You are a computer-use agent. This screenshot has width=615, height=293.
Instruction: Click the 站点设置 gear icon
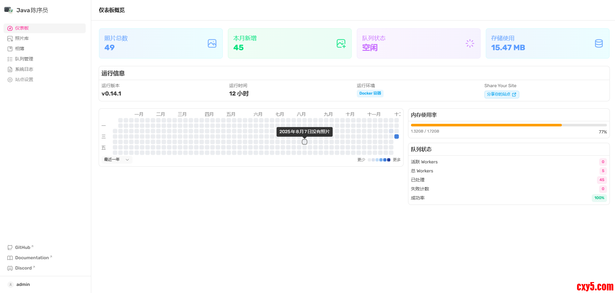coord(10,80)
